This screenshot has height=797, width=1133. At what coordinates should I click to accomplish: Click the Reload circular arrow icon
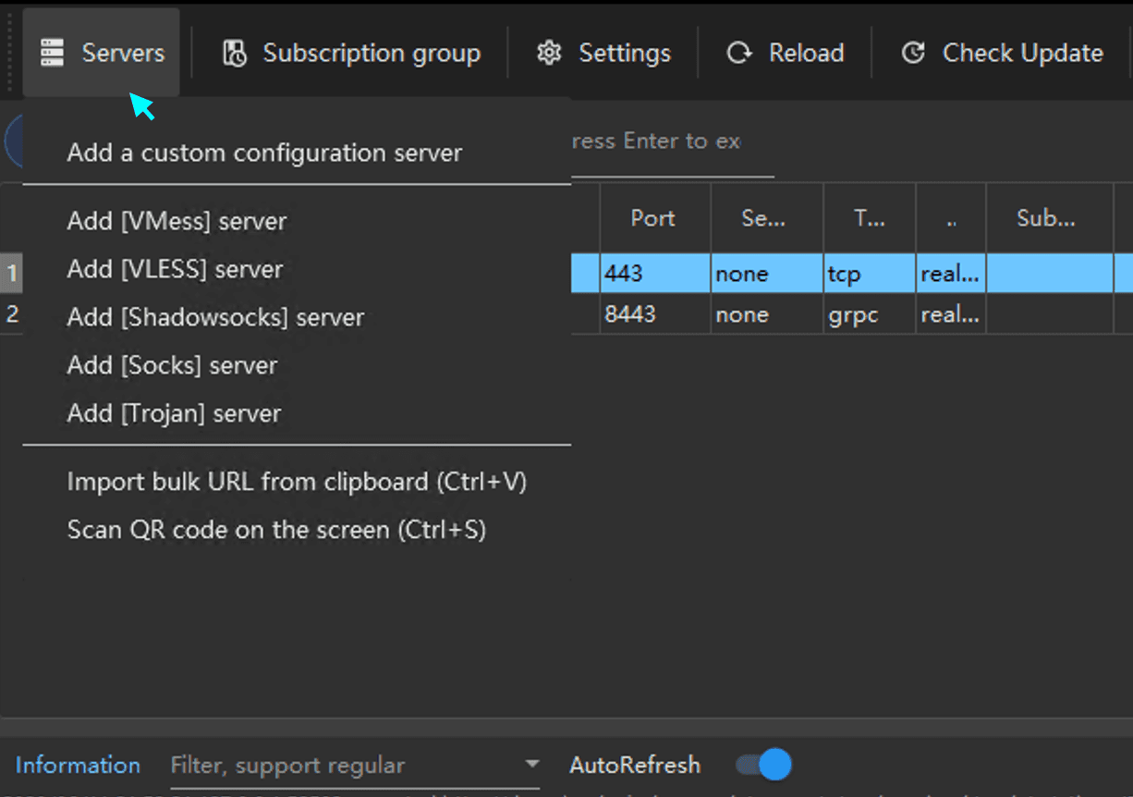(x=739, y=54)
